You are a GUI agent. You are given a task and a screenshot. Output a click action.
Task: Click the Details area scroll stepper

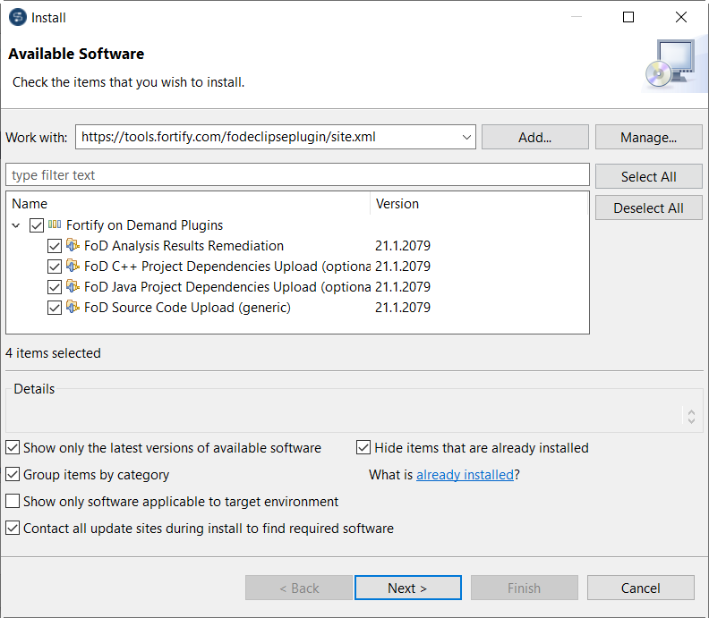point(691,416)
